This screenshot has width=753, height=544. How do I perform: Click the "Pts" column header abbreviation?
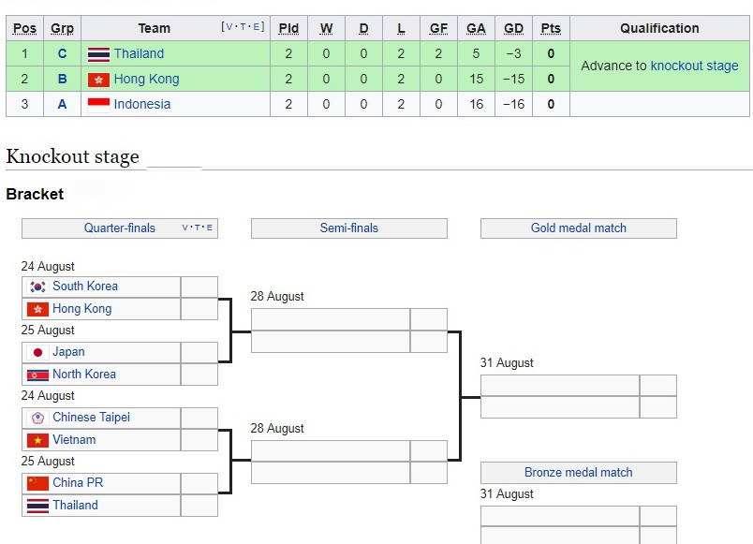[x=551, y=28]
